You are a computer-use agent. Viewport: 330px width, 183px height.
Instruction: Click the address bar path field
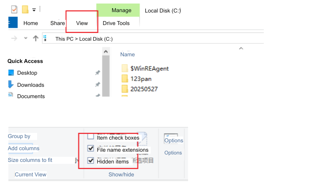(153, 38)
